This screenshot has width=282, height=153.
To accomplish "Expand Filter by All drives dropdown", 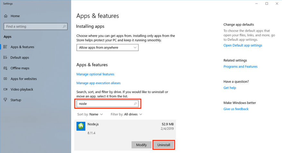I will click(x=126, y=114).
